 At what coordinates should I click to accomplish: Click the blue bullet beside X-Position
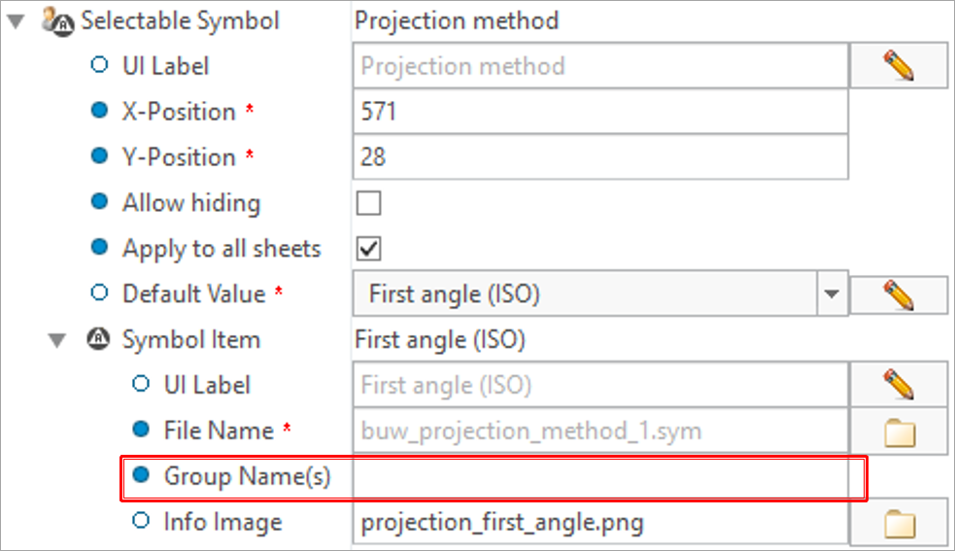(x=99, y=111)
